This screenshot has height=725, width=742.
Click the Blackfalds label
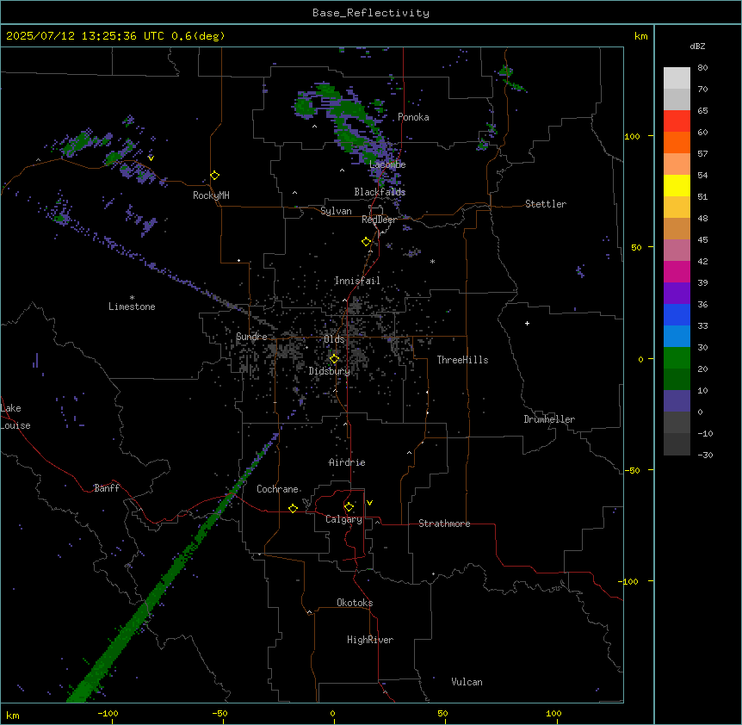380,192
